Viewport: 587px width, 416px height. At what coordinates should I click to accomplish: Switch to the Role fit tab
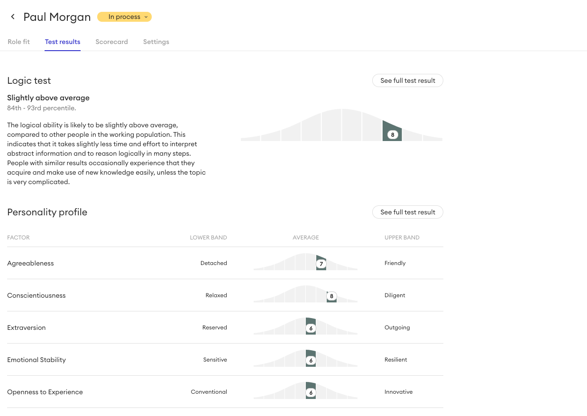[18, 42]
